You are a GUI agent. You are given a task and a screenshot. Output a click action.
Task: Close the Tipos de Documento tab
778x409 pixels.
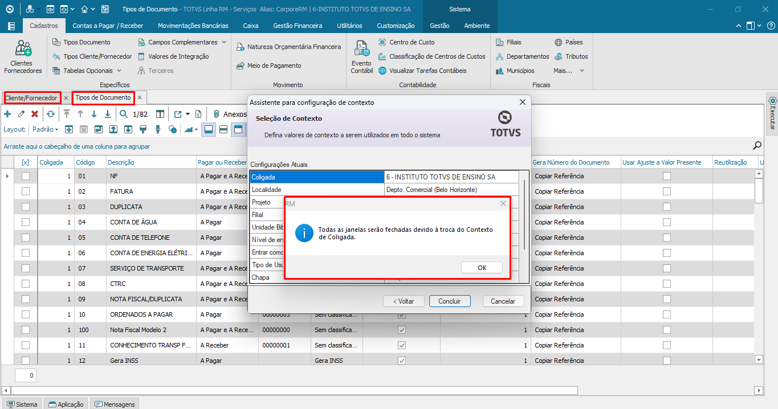point(139,98)
